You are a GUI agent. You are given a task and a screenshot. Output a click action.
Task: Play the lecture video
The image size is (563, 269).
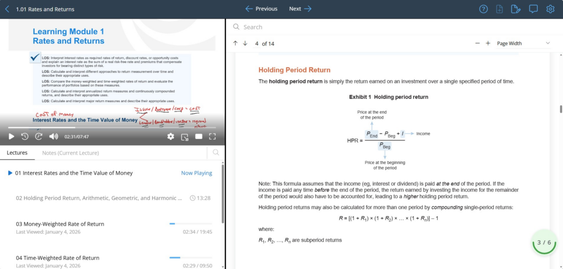coord(11,136)
